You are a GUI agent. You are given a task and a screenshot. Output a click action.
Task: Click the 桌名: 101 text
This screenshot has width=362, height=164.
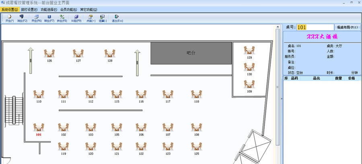(294, 46)
